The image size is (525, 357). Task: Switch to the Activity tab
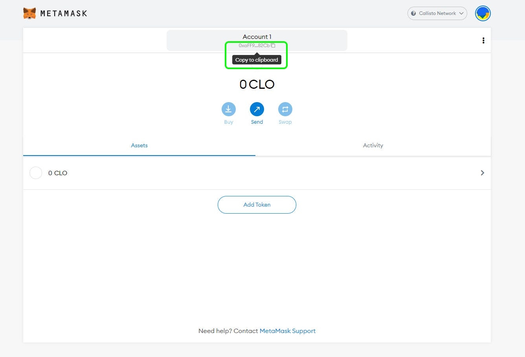(373, 145)
